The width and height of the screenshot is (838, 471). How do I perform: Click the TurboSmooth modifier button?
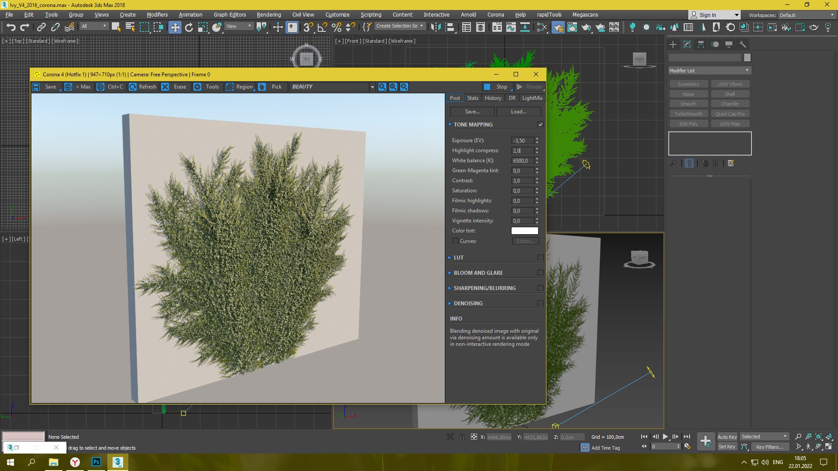[688, 114]
